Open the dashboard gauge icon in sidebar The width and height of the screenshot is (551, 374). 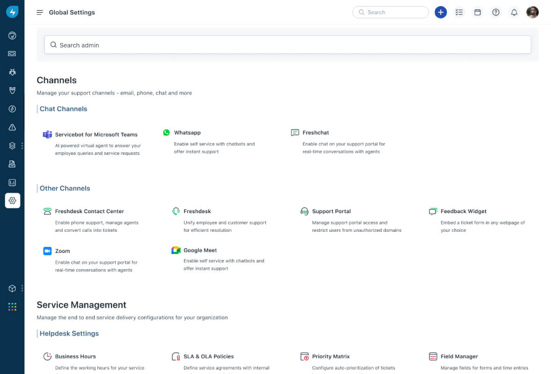coord(12,36)
